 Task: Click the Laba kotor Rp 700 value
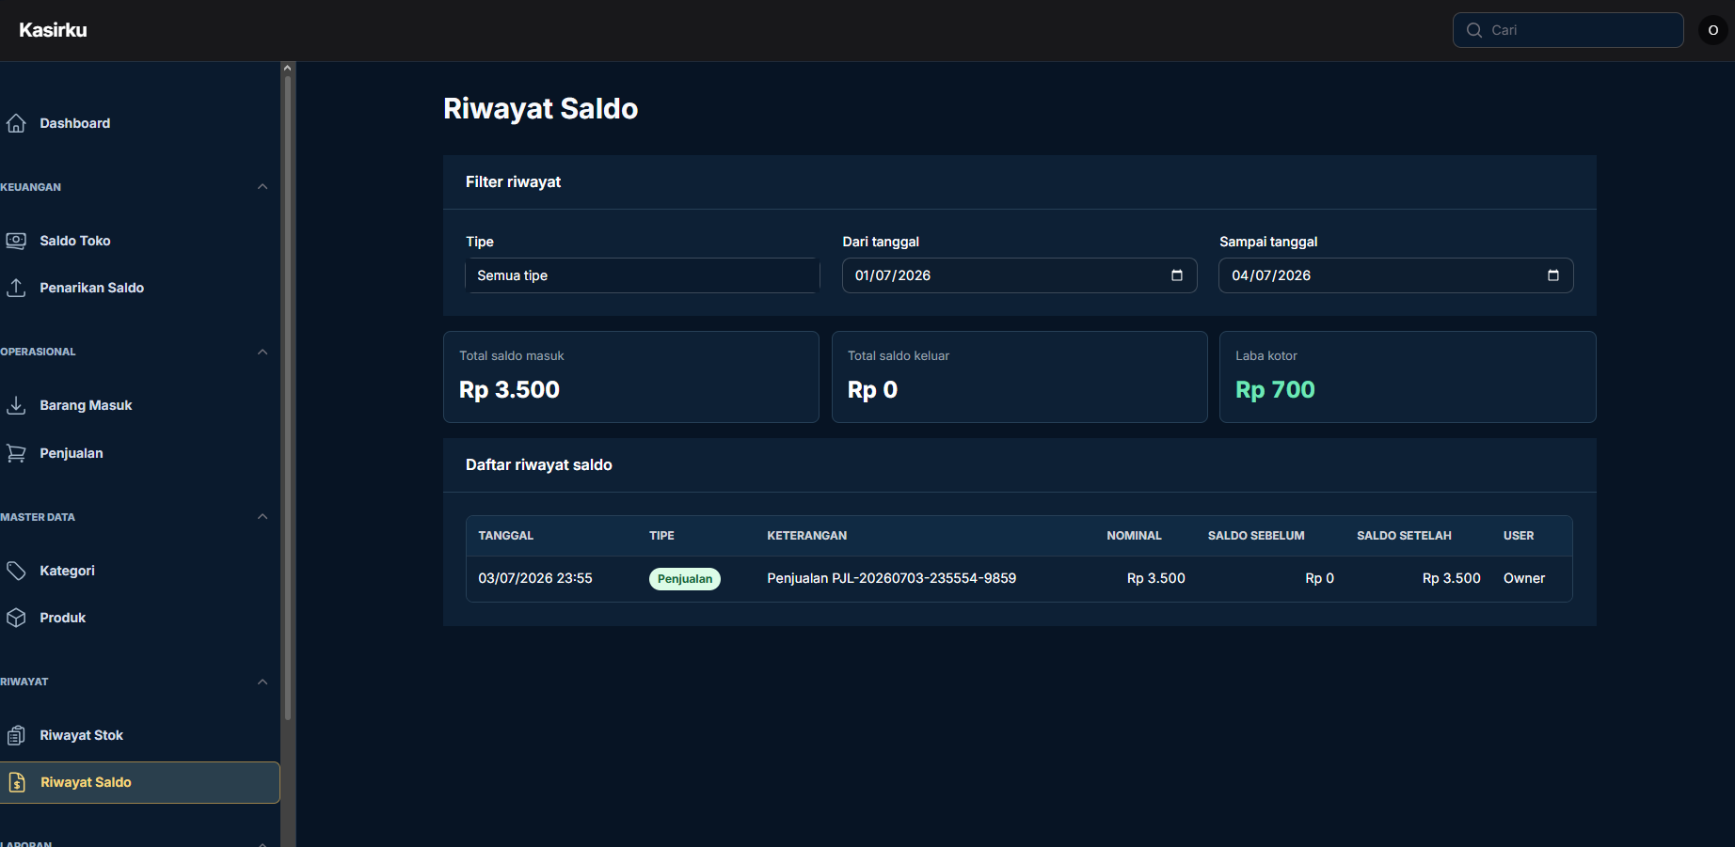tap(1275, 389)
